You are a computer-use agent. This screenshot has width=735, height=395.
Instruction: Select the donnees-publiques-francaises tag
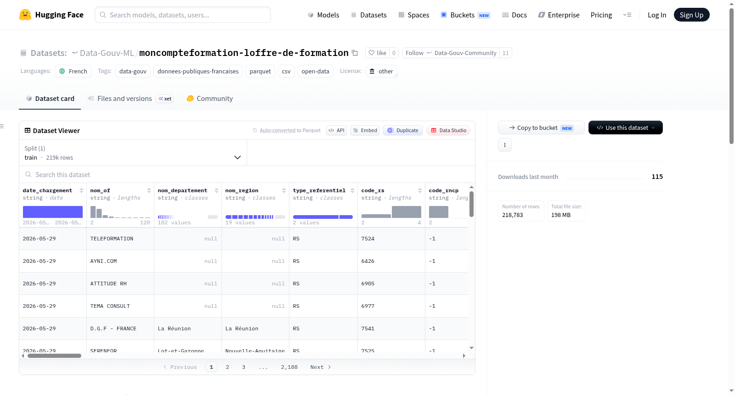[198, 71]
